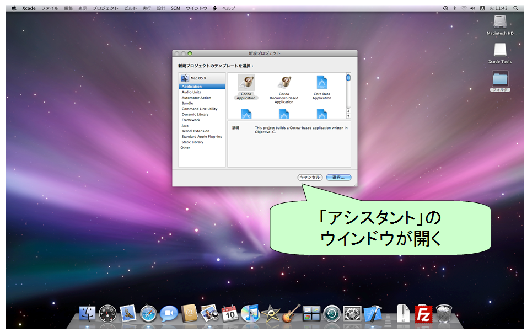This screenshot has height=332, width=527.
Task: Open System Preferences from the Dock
Action: [352, 314]
